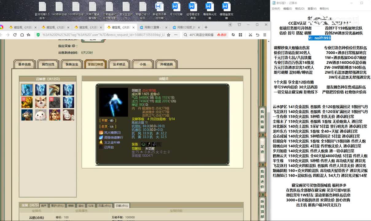Click the 高级倍道兼行 skill icon
This screenshot has height=221, width=371.
pos(101,138)
